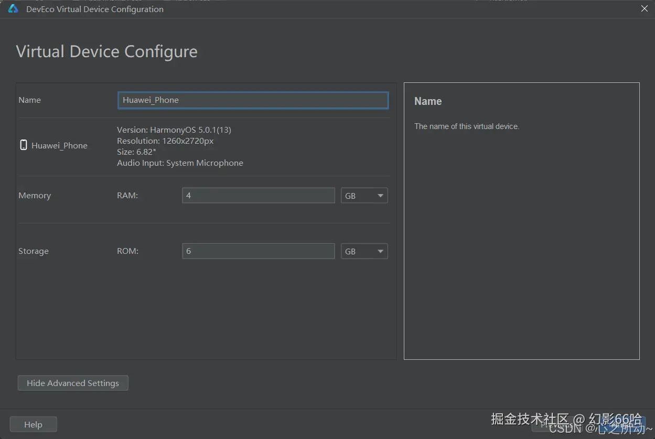Click the ROM value input field
Image resolution: width=655 pixels, height=439 pixels.
pyautogui.click(x=258, y=251)
